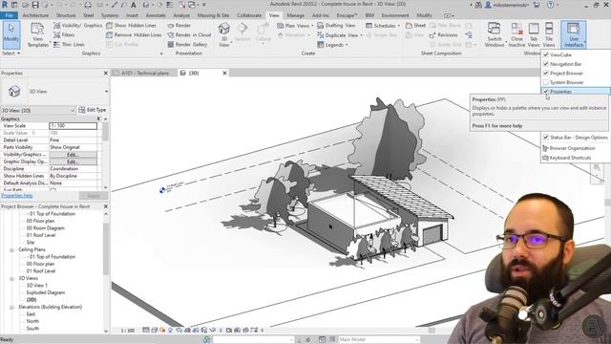Viewport: 611px width, 344px height.
Task: Open Help question mark icon
Action: coord(550,5)
